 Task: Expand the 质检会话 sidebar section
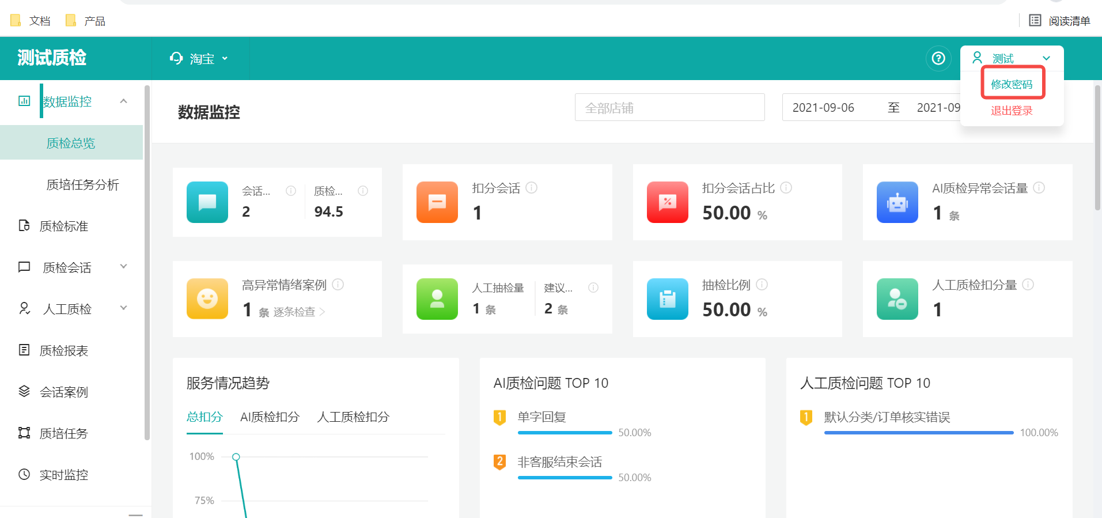coord(123,266)
